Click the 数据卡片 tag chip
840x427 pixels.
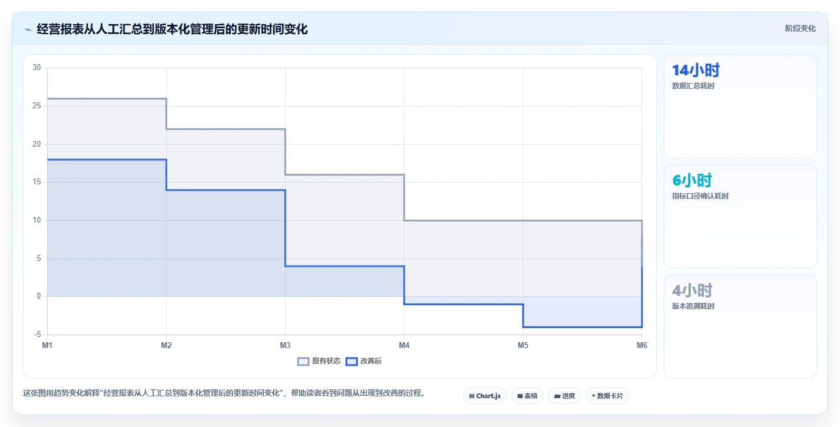tap(607, 396)
